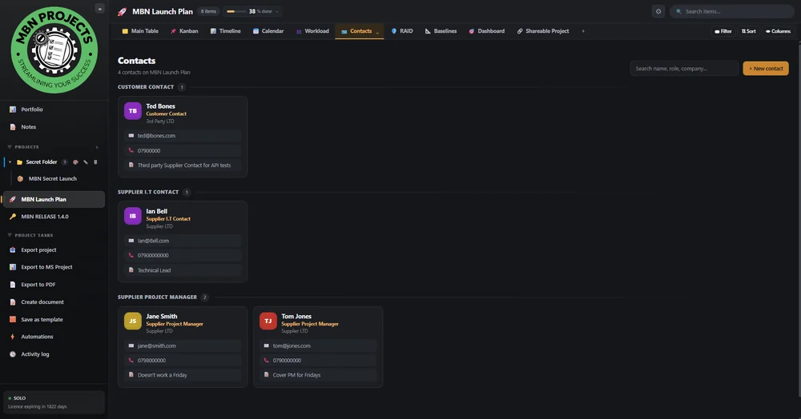Screen dimensions: 801x419
Task: Click the rocket icon beside MBN Launch Plan title
Action: tap(122, 11)
